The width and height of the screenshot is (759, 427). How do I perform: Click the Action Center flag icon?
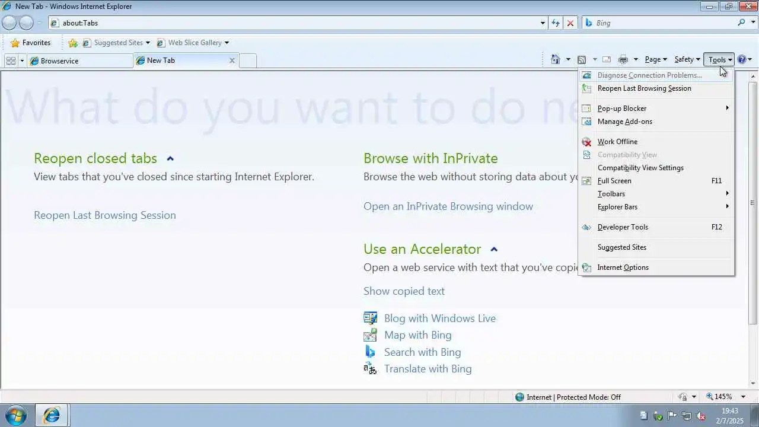(672, 416)
